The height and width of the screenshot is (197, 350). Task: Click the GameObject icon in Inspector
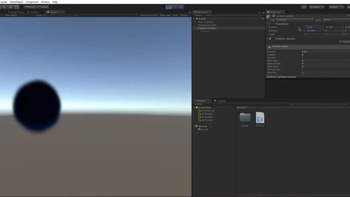pos(269,17)
